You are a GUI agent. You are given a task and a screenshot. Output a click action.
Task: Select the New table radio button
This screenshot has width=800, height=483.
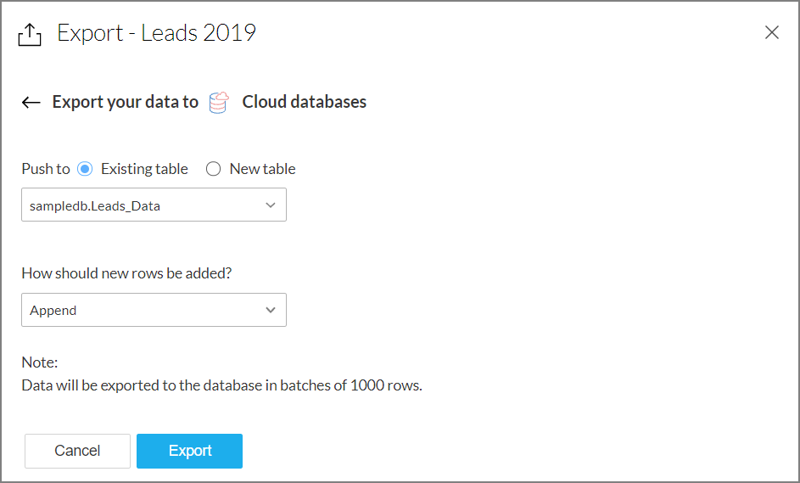(x=214, y=169)
